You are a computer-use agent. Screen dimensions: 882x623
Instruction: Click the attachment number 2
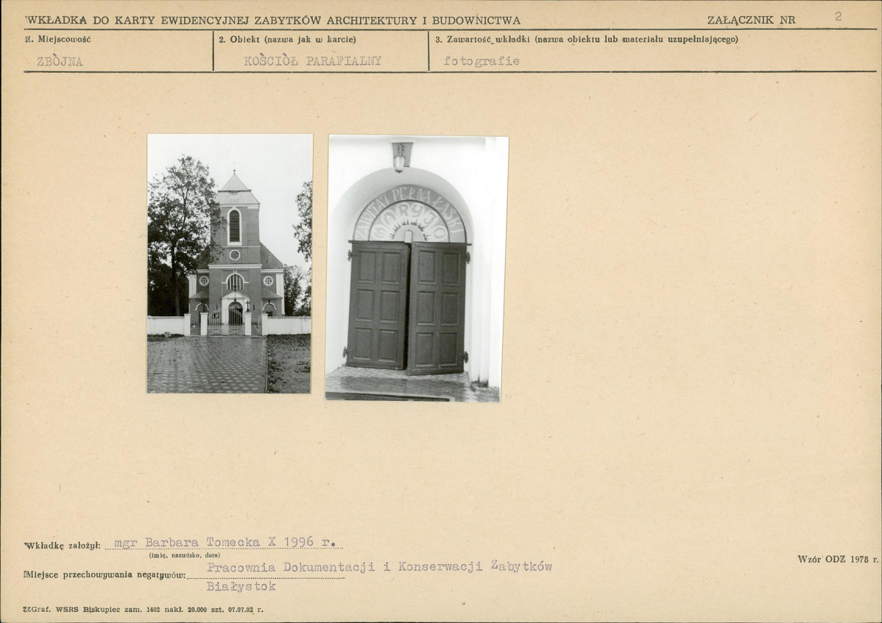click(838, 16)
